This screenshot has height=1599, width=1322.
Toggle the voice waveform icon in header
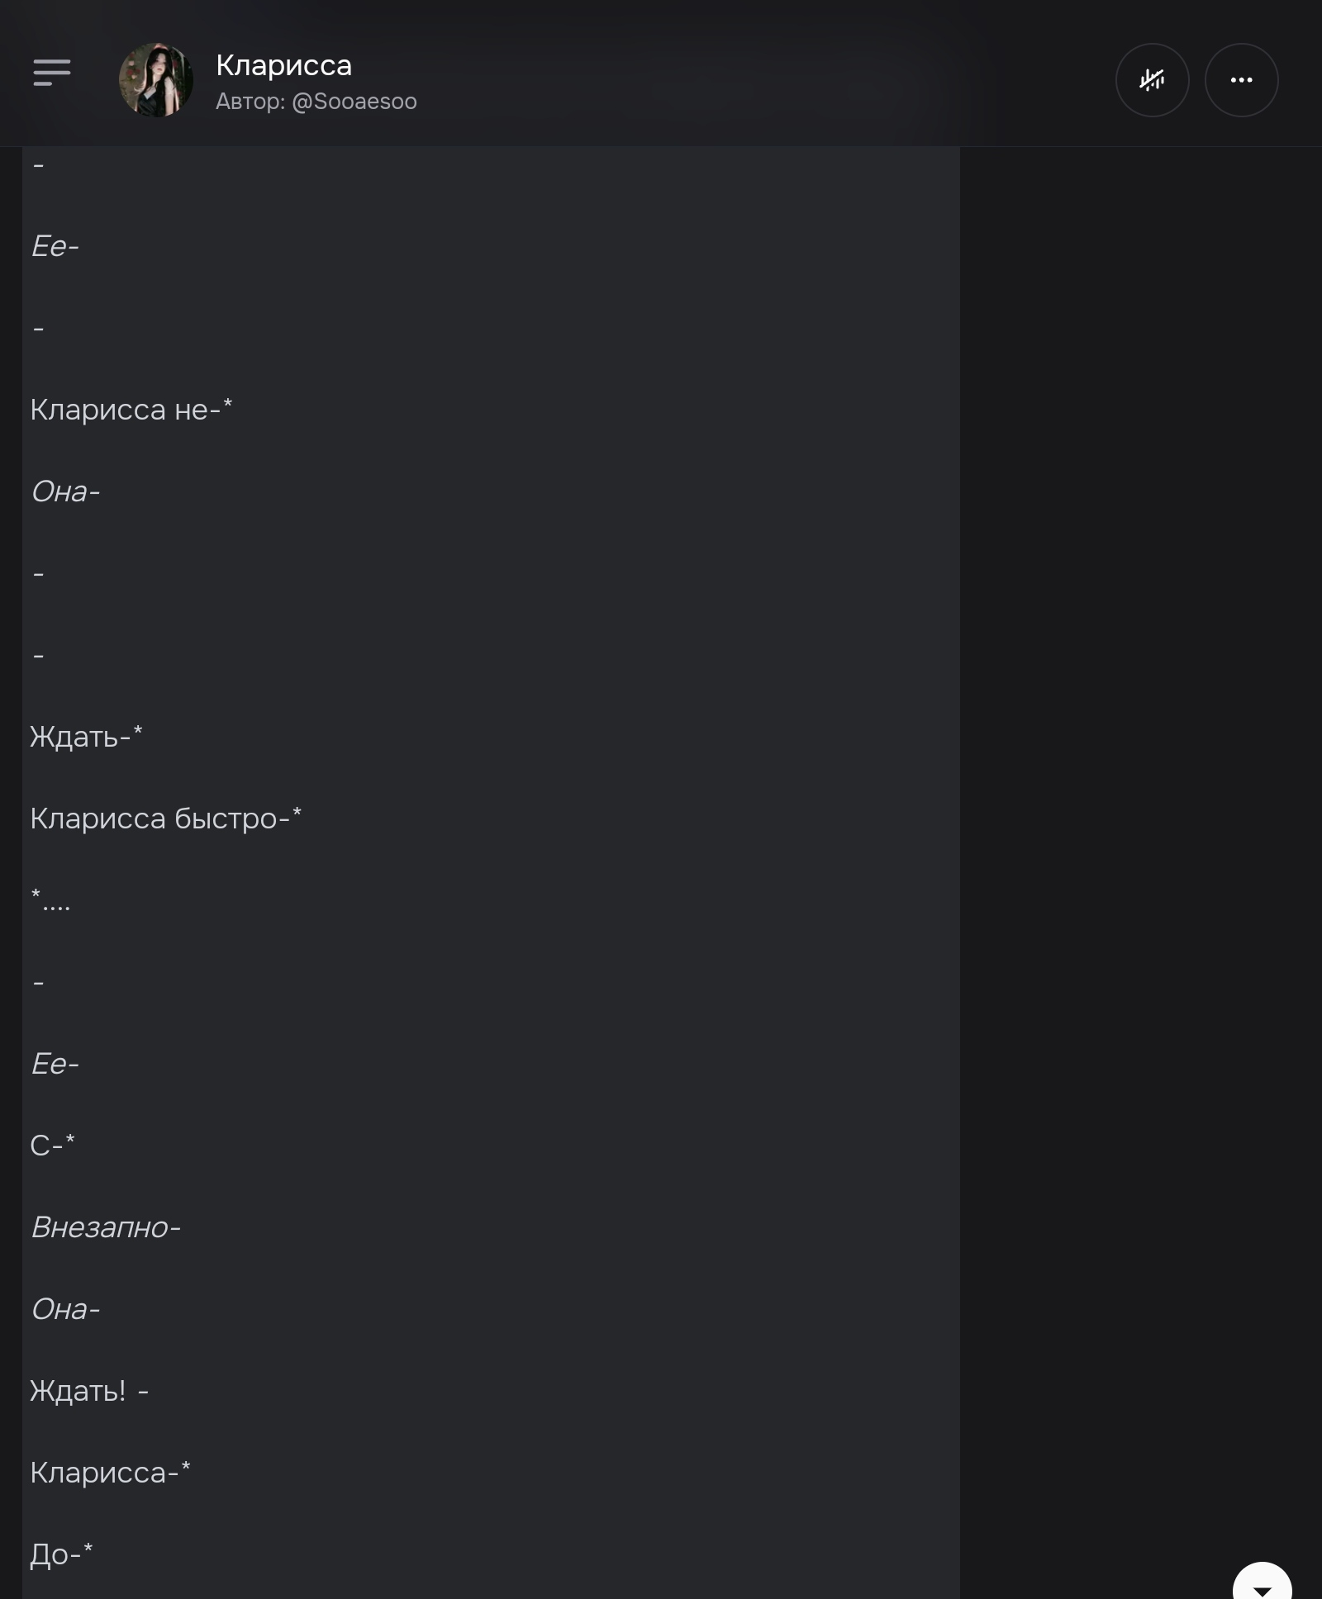pyautogui.click(x=1152, y=80)
